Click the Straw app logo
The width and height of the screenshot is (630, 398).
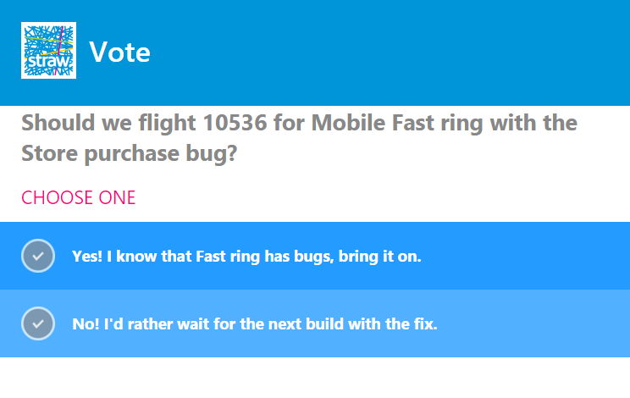tap(48, 51)
